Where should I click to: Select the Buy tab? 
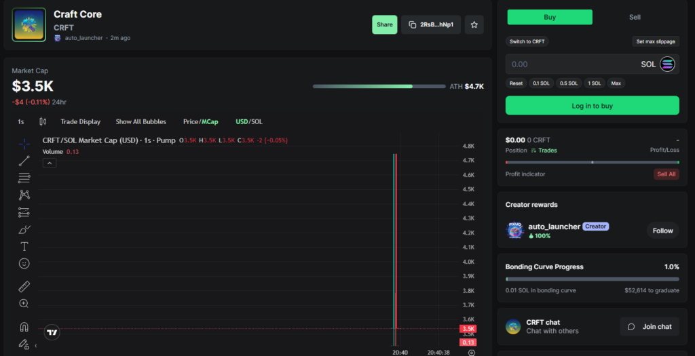(x=550, y=17)
